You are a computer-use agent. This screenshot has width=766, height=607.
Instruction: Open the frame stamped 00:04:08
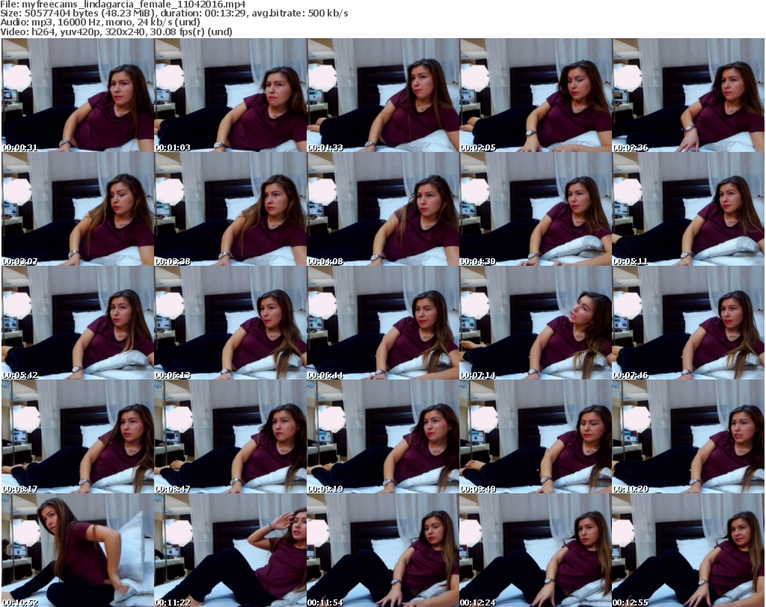(x=383, y=209)
